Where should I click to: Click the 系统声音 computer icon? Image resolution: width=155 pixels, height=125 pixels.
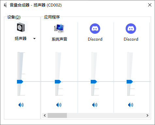pyautogui.click(x=59, y=29)
